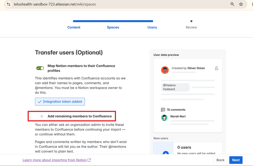Enable Add remaining members to Confluence toggle
Viewport: 253px width, 166px height.
[x=40, y=116]
